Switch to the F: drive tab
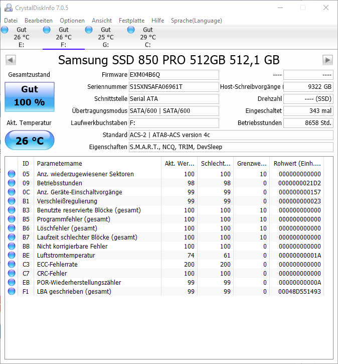The image size is (338, 364). (64, 37)
